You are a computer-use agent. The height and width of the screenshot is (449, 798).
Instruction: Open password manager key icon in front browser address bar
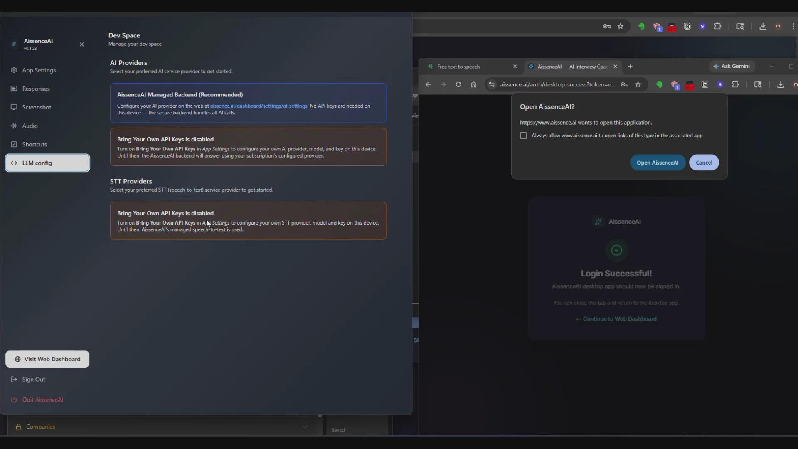click(625, 85)
